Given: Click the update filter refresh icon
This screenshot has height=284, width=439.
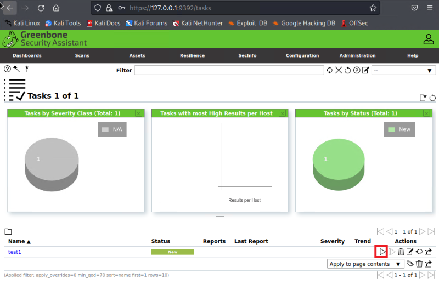Looking at the screenshot, I should pyautogui.click(x=330, y=70).
